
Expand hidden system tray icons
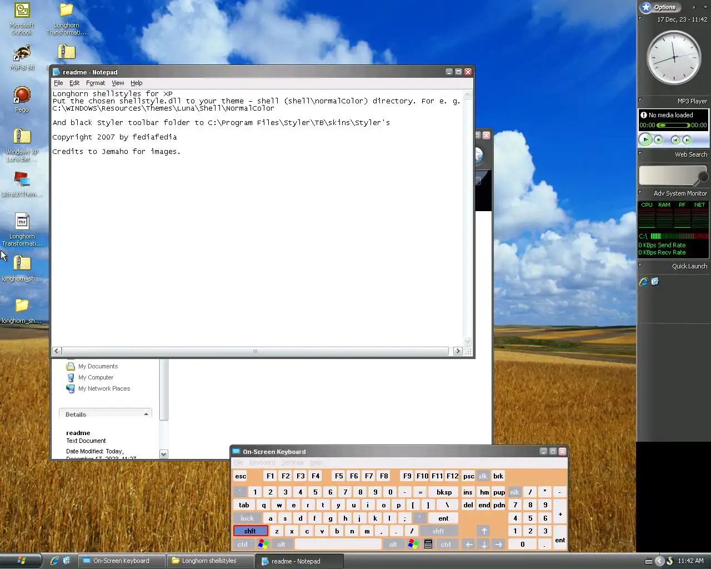point(659,561)
